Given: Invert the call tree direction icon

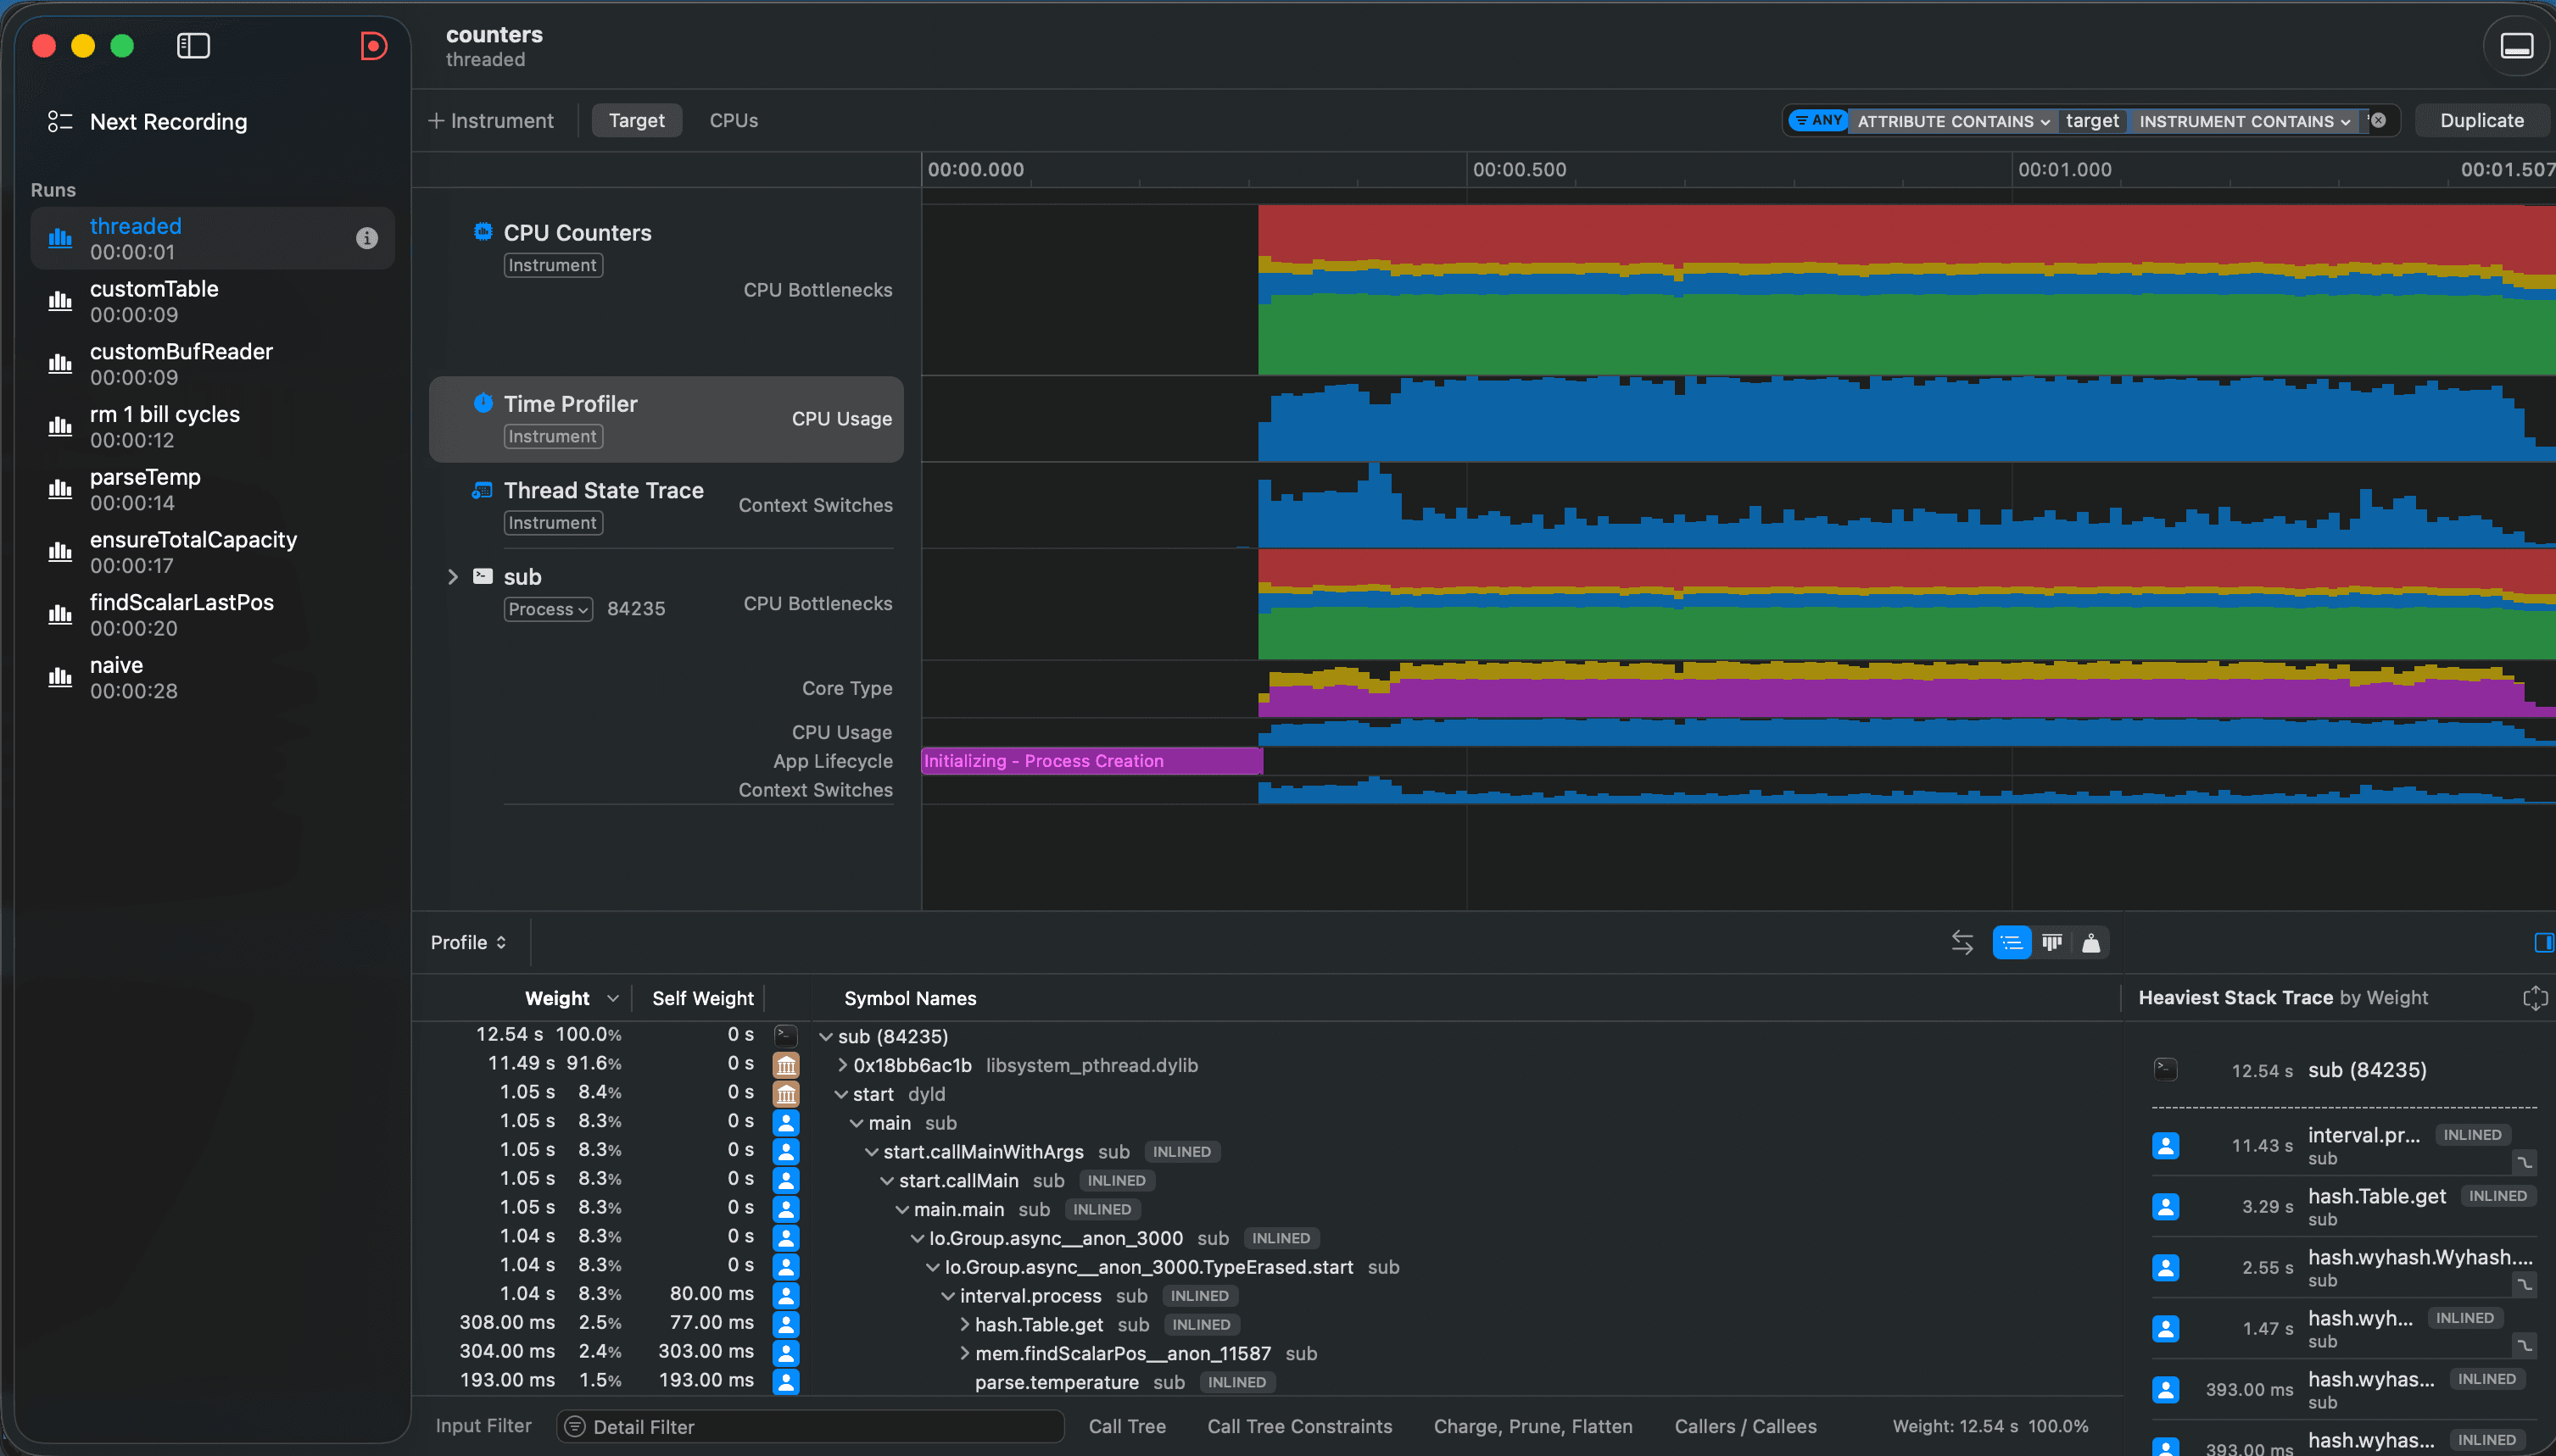Looking at the screenshot, I should click(x=1962, y=942).
